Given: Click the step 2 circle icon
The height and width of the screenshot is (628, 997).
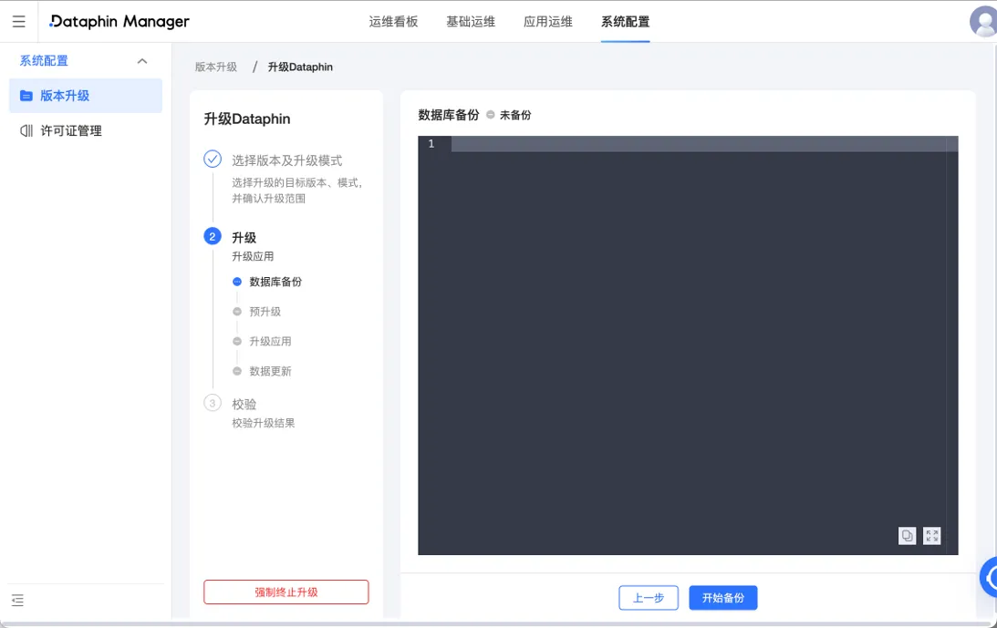Looking at the screenshot, I should point(213,236).
